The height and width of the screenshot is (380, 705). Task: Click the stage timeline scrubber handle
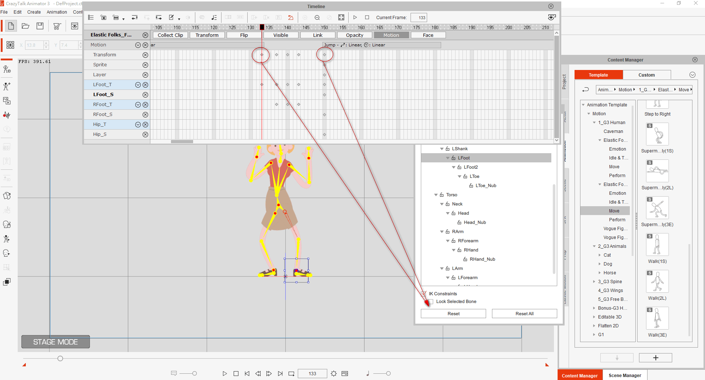coord(60,358)
